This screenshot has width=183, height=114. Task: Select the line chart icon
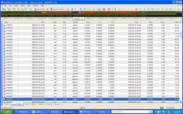pos(76,9)
